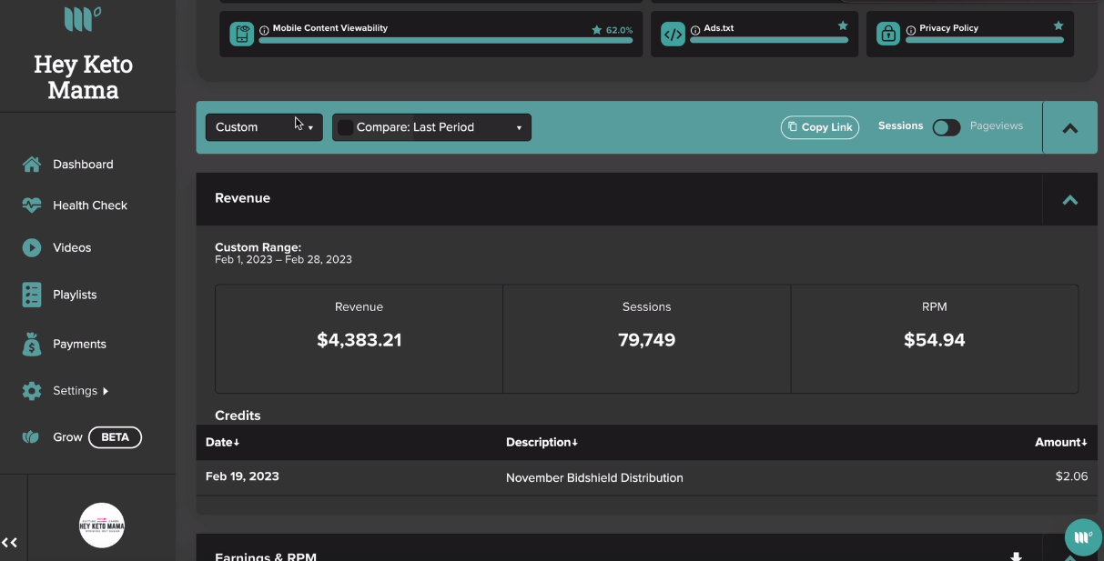The image size is (1104, 561).
Task: Open the Mediavine chat widget bubble
Action: [x=1083, y=538]
